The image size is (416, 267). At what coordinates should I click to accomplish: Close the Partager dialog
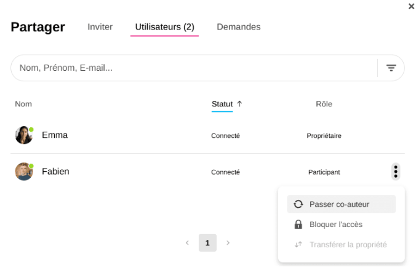[411, 6]
